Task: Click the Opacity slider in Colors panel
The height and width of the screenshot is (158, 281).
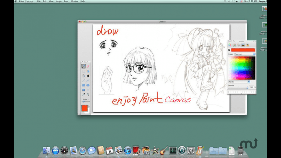Action: (x=238, y=88)
